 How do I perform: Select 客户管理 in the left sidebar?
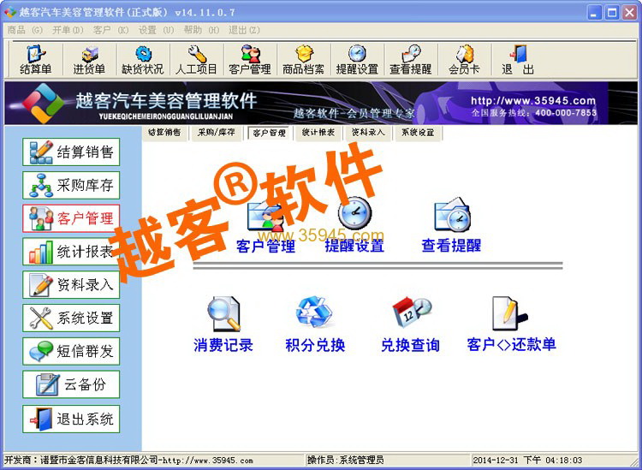(71, 218)
